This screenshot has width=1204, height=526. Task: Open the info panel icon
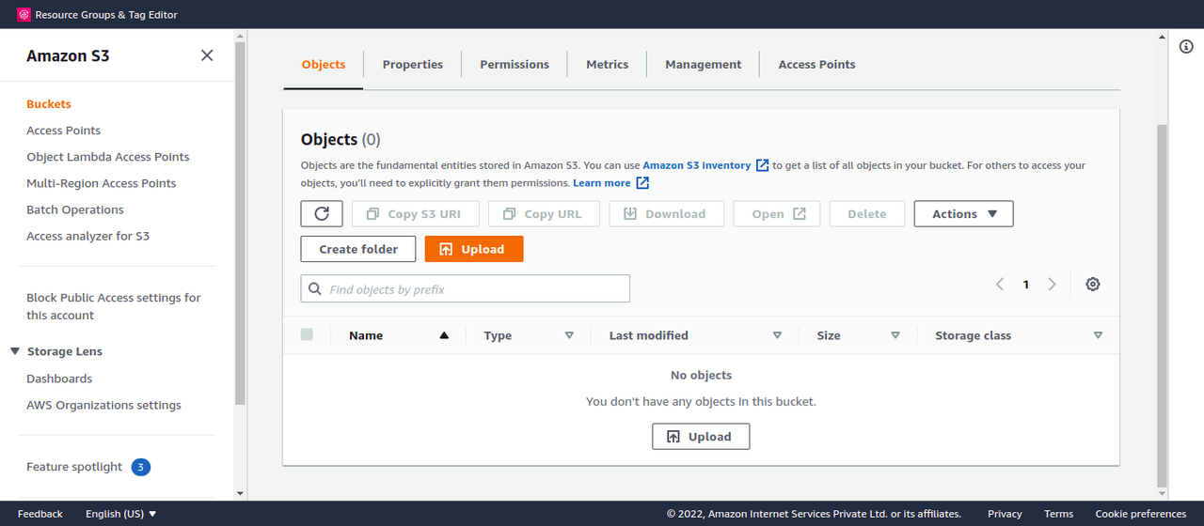1186,47
